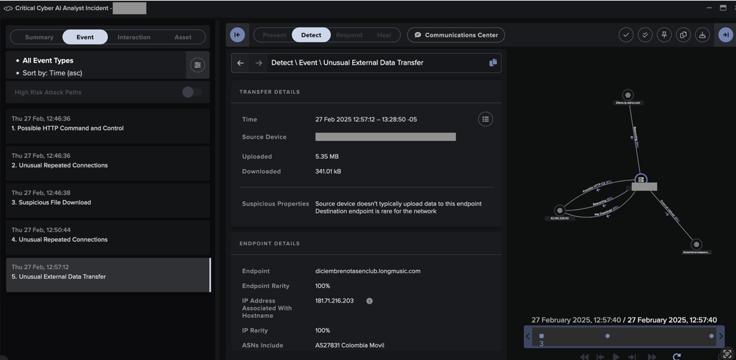Click the File Download edge label in graph
Screen dimensions: 736x360
(x=606, y=211)
